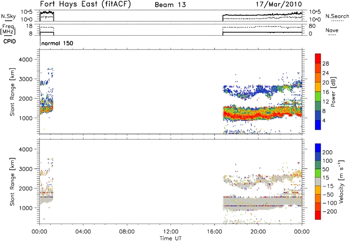The width and height of the screenshot is (349, 241).
Task: Click the blue bottom of power color bar
Action: pyautogui.click(x=318, y=125)
